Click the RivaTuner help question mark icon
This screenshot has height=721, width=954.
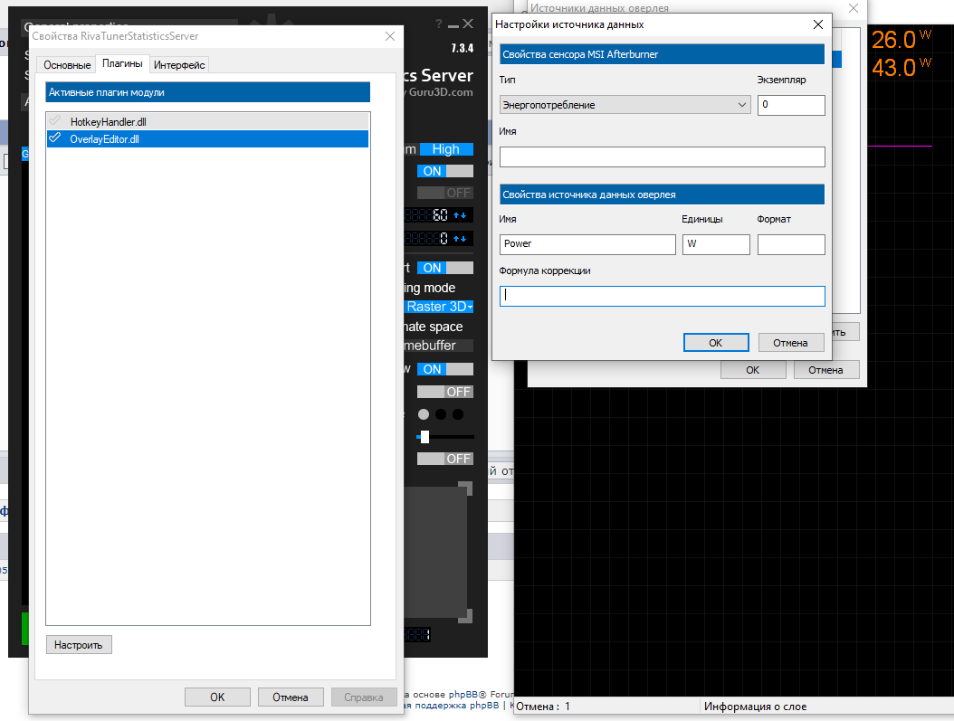point(439,24)
